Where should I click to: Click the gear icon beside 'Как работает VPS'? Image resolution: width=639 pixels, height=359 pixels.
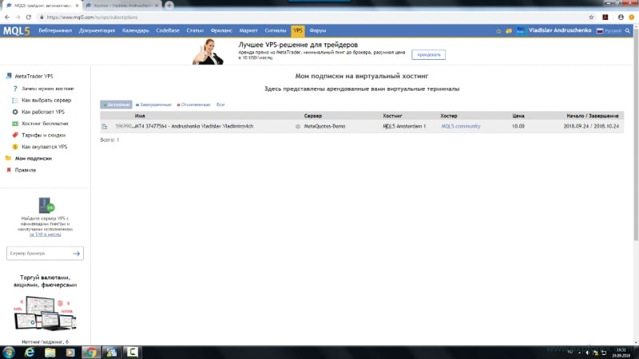pyautogui.click(x=15, y=112)
